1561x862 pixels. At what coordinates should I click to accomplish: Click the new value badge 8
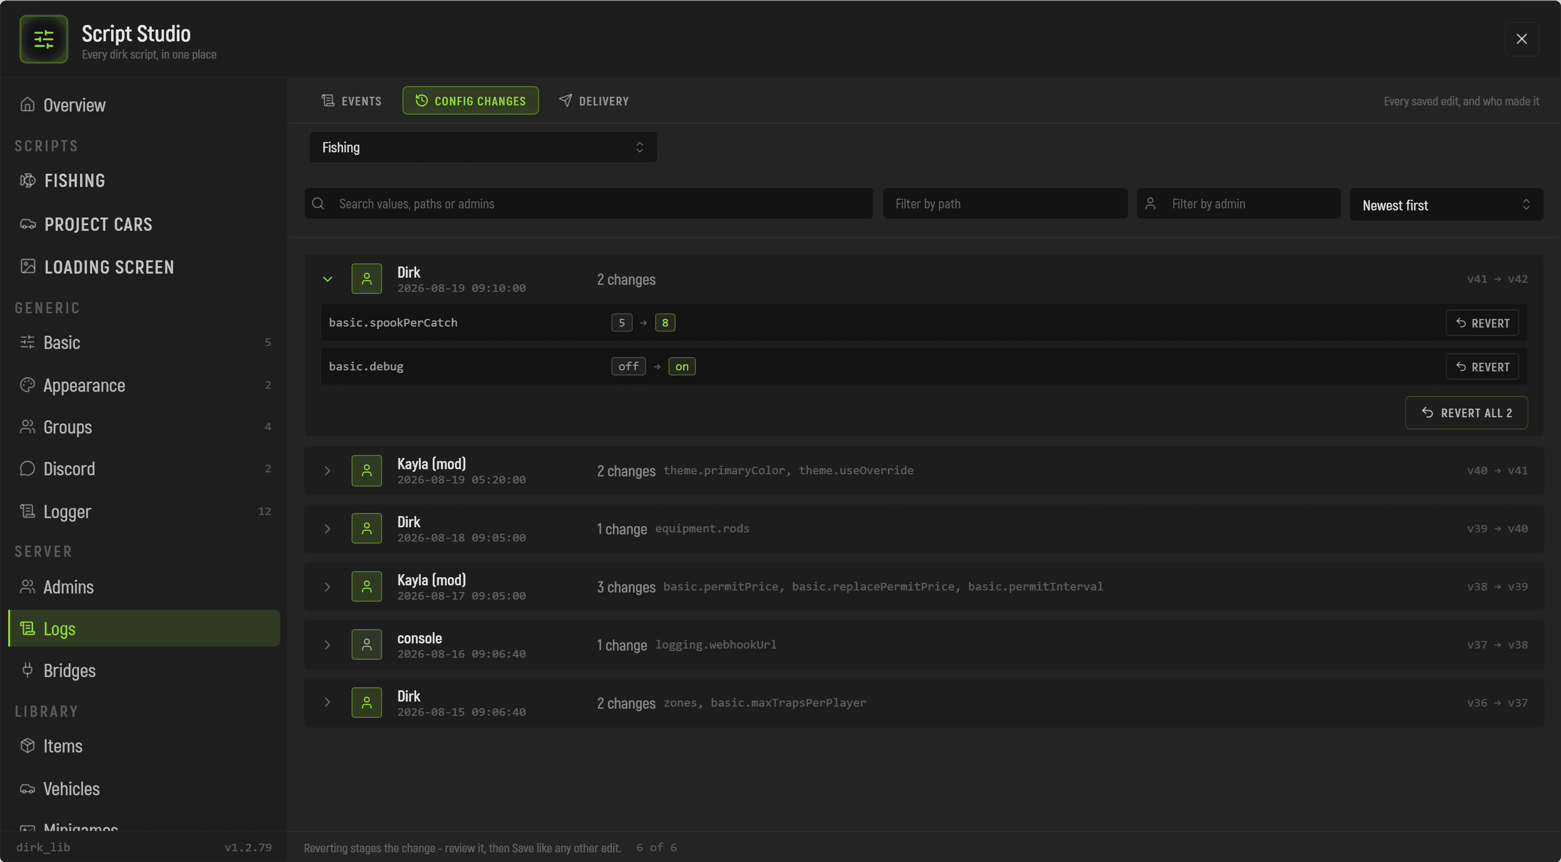point(665,323)
